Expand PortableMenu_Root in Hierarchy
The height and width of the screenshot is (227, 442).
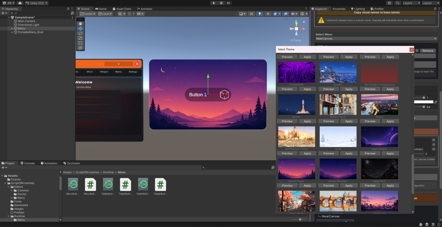click(12, 32)
